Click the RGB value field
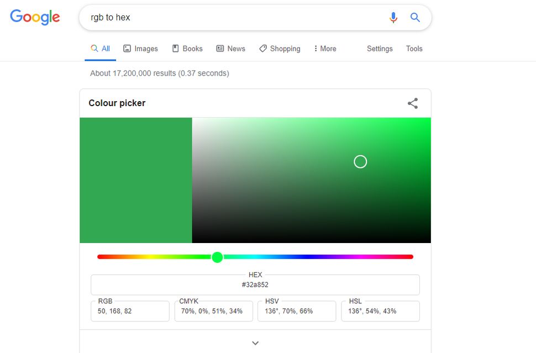536x353 pixels. coord(129,311)
